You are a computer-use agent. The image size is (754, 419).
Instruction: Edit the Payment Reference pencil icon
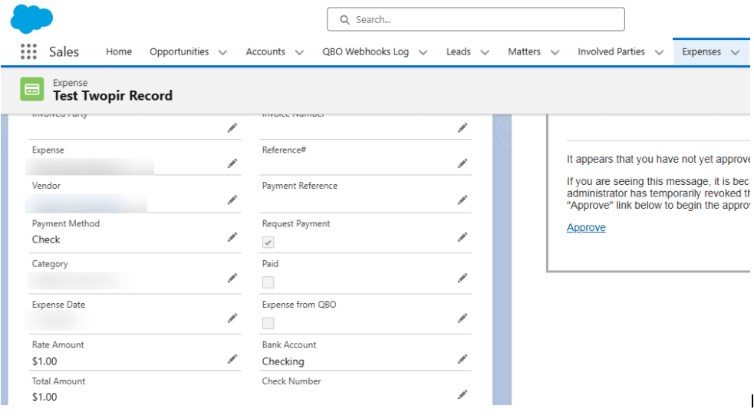tap(462, 200)
